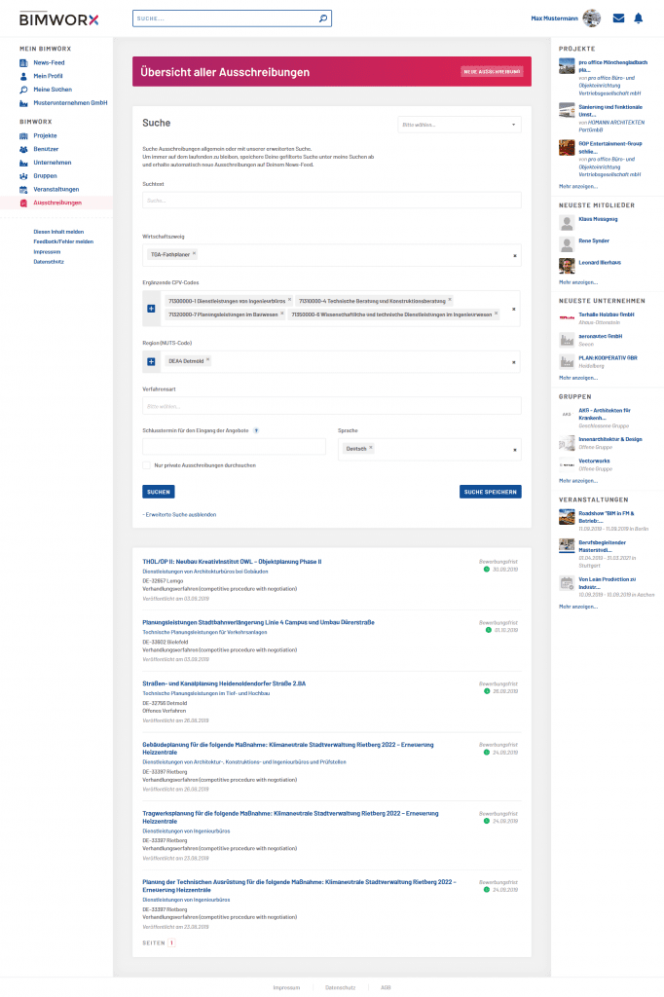Click the plus icon for CPV-Codes
The height and width of the screenshot is (997, 664).
(x=151, y=309)
